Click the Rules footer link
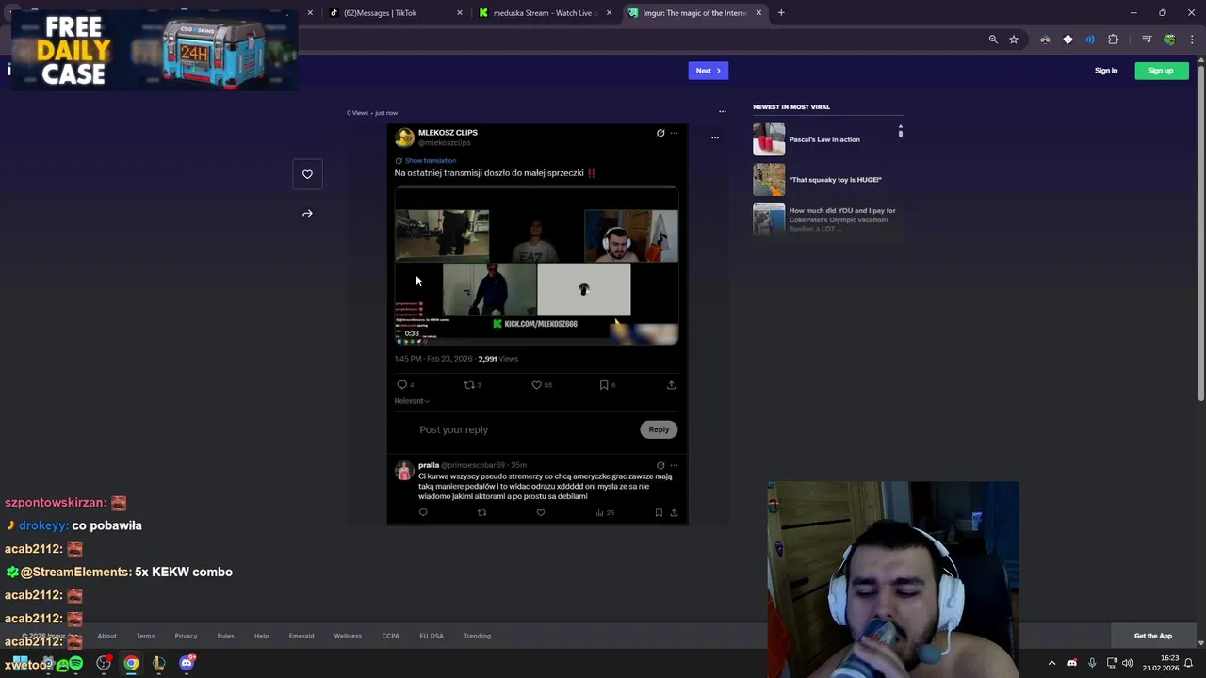The height and width of the screenshot is (678, 1206). (x=225, y=636)
